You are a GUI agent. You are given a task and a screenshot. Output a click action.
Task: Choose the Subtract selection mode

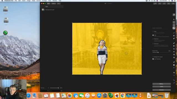click(153, 39)
